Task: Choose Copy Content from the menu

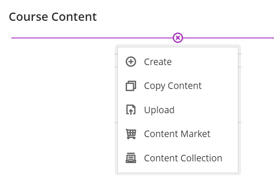Action: [173, 86]
